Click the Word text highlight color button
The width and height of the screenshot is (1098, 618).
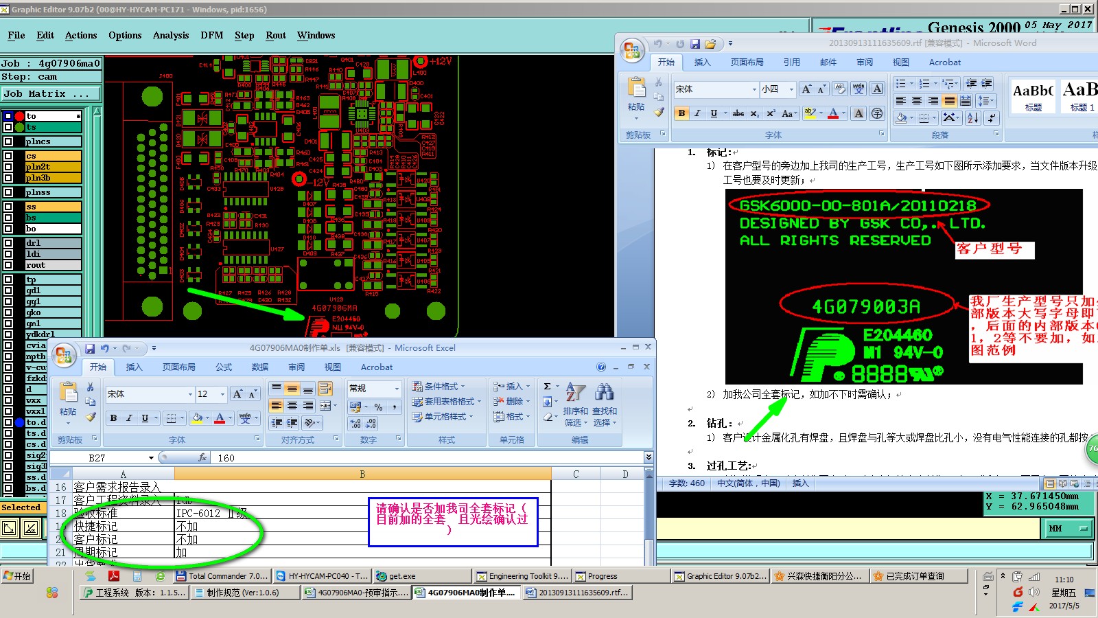coord(810,113)
